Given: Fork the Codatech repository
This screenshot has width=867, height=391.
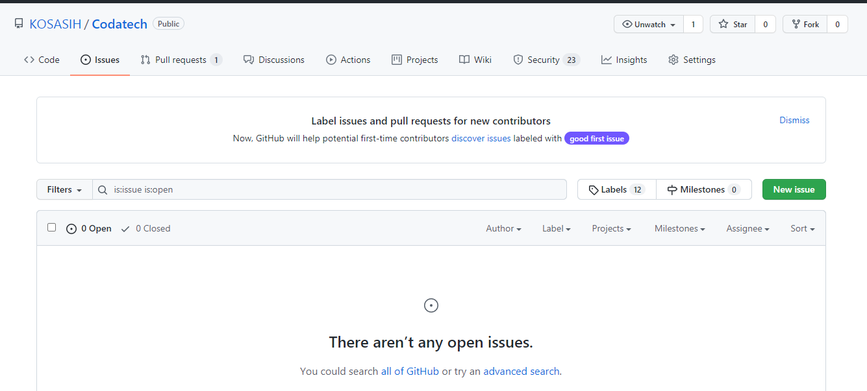Looking at the screenshot, I should click(805, 25).
